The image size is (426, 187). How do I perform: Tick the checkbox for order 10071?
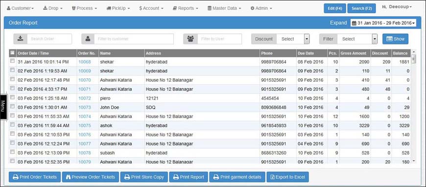point(13,88)
